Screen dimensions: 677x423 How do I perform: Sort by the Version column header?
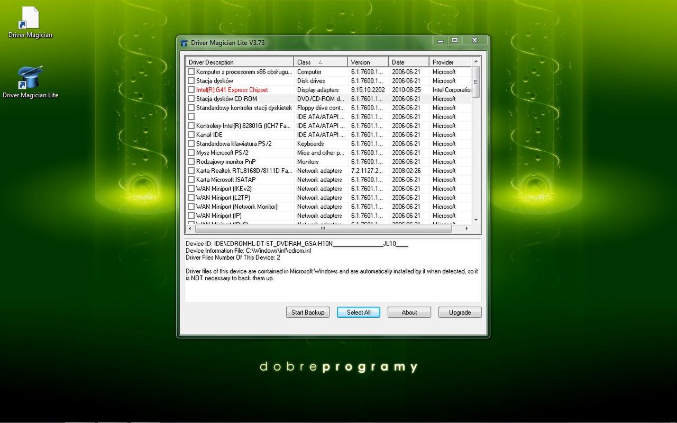368,62
